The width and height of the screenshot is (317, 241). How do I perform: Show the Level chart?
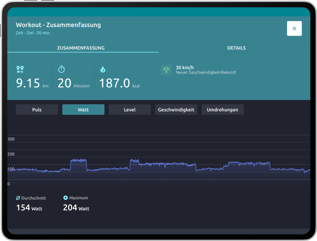pyautogui.click(x=130, y=110)
